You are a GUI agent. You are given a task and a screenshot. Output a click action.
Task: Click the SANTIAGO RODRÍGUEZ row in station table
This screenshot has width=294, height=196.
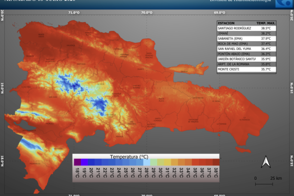coord(246,28)
